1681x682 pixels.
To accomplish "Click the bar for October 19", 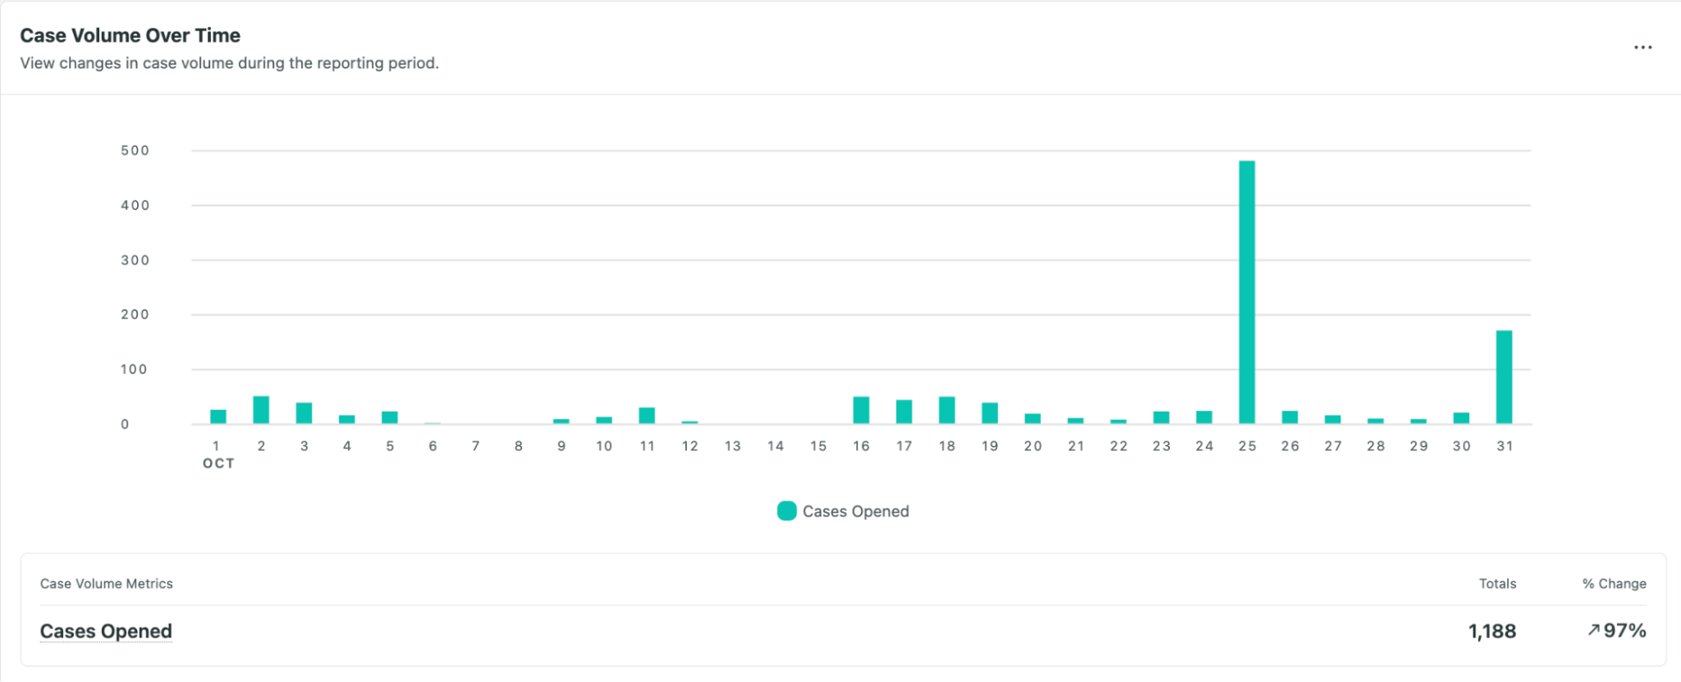I will [x=989, y=413].
